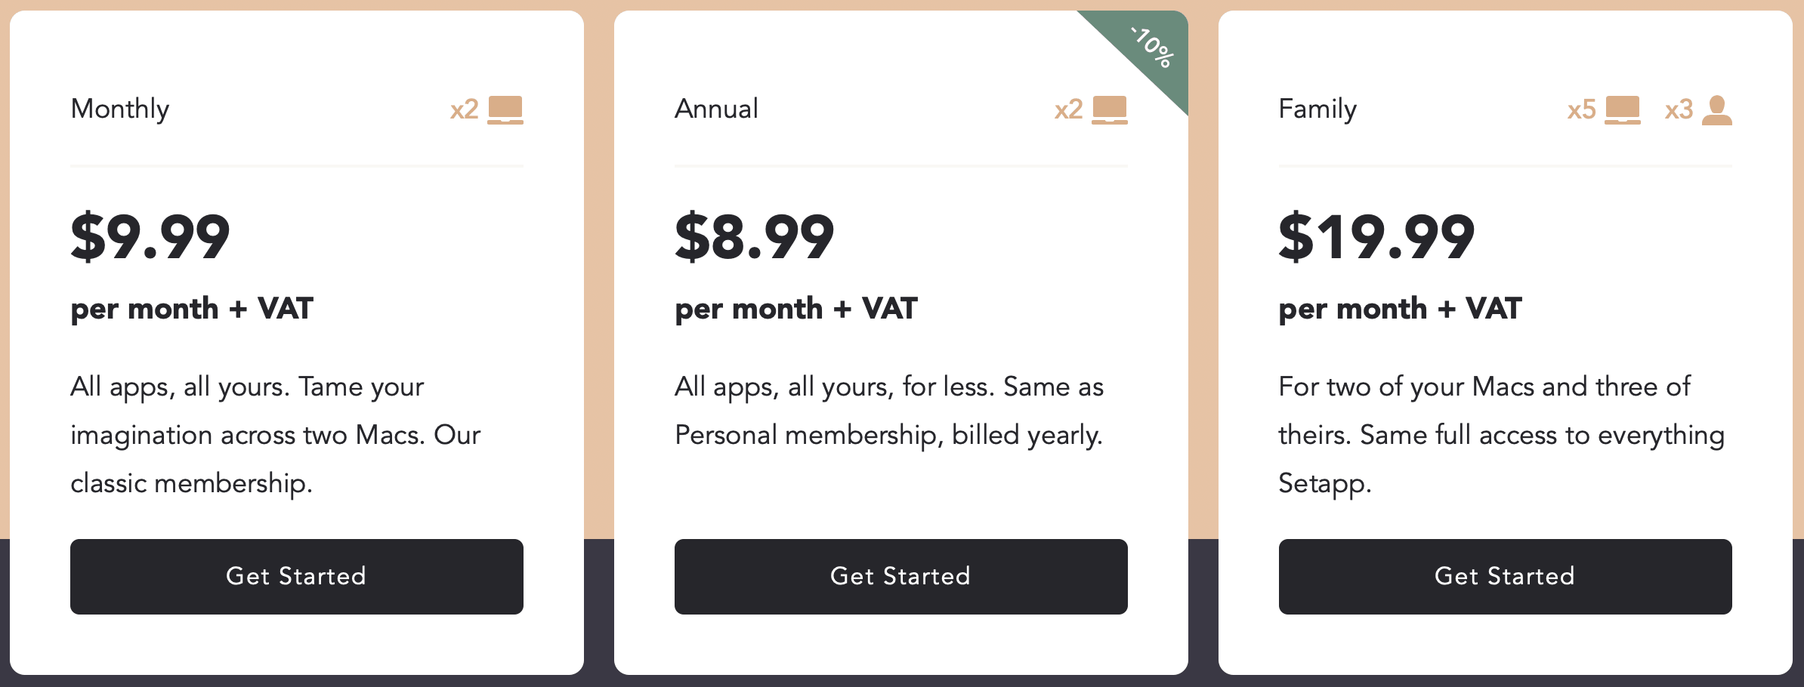
Task: Click the Monthly plan title
Action: (x=120, y=109)
